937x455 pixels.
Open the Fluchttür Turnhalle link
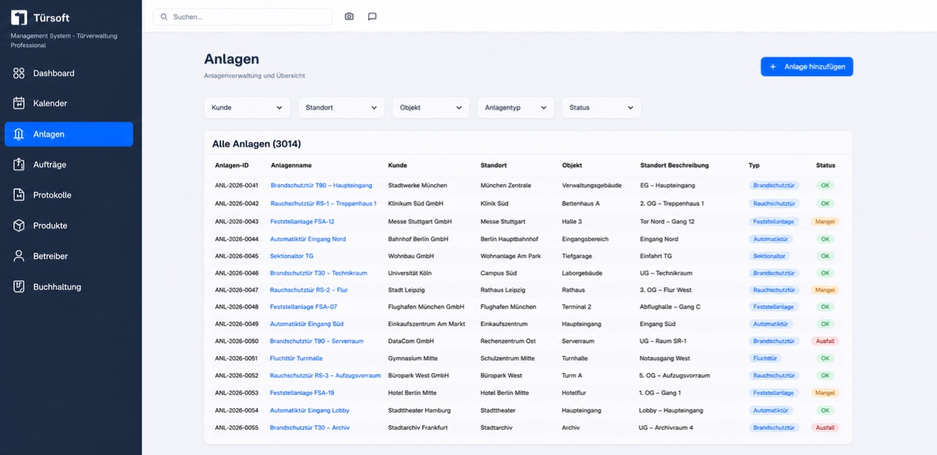tap(296, 358)
